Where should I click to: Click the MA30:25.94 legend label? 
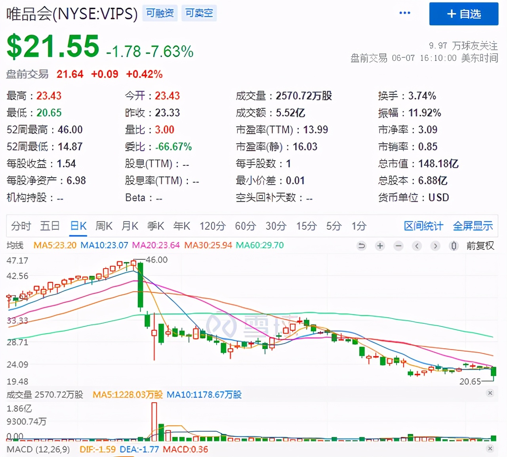208,245
